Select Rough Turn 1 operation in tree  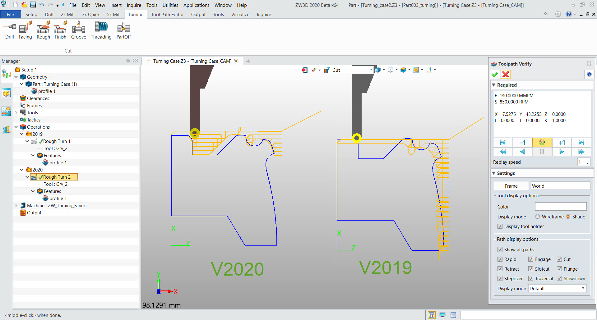(57, 141)
